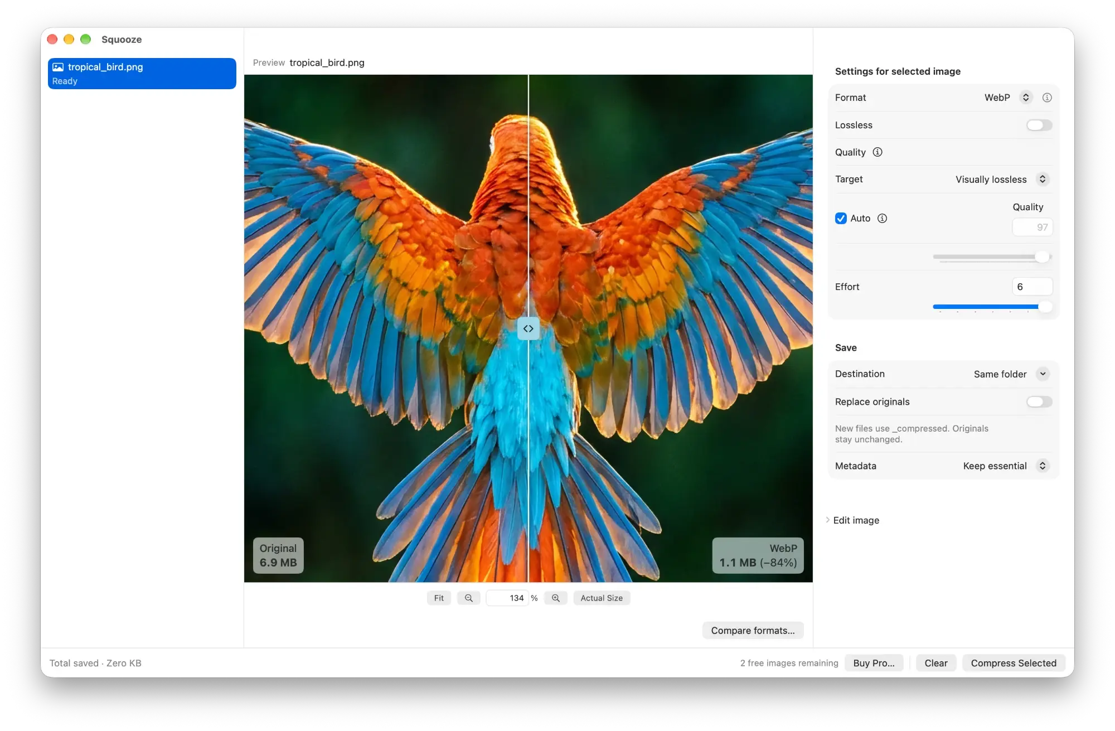Click the Buy Pro button

pos(874,663)
